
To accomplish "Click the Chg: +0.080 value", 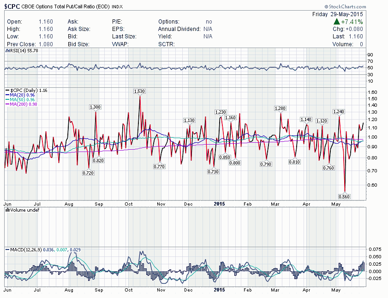I will tap(348, 29).
